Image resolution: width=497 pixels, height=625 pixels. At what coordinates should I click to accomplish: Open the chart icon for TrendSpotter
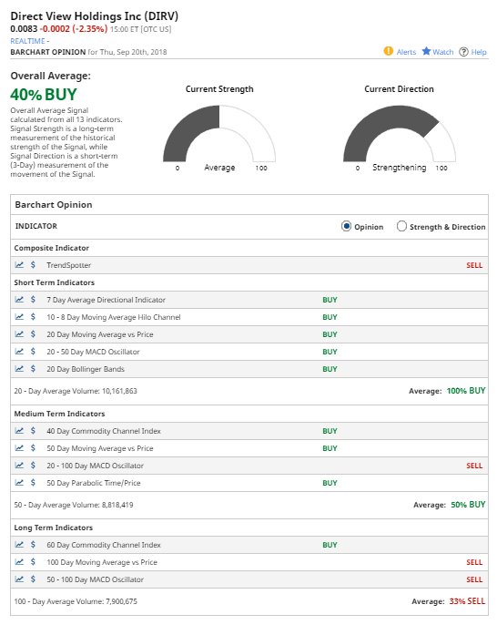click(19, 264)
